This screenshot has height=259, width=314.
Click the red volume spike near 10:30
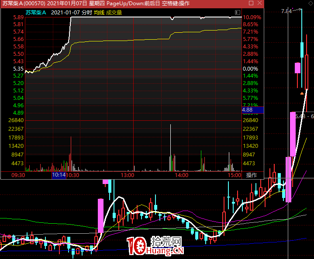(x=71, y=154)
